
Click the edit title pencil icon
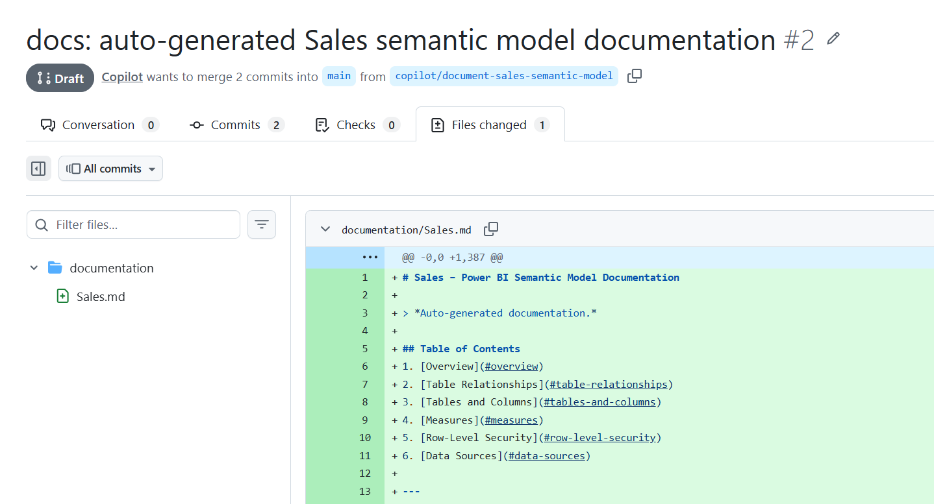(833, 39)
